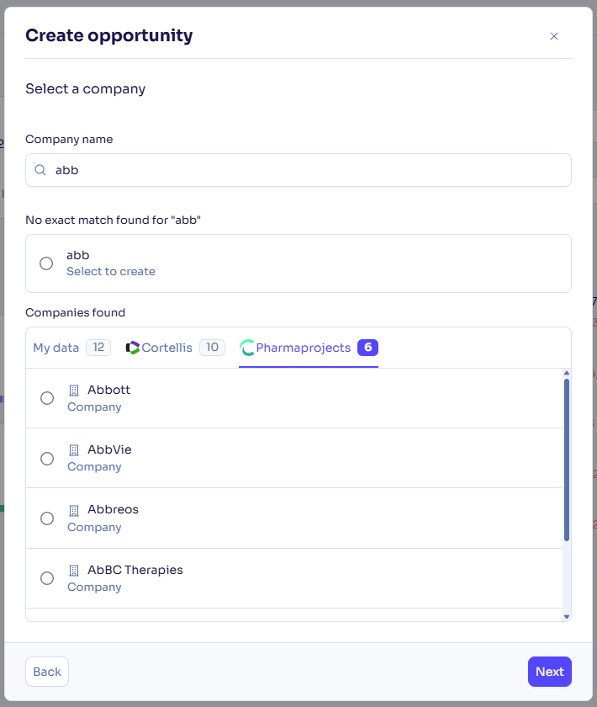Choose the AbbVie radio option
The height and width of the screenshot is (707, 597).
click(x=47, y=459)
